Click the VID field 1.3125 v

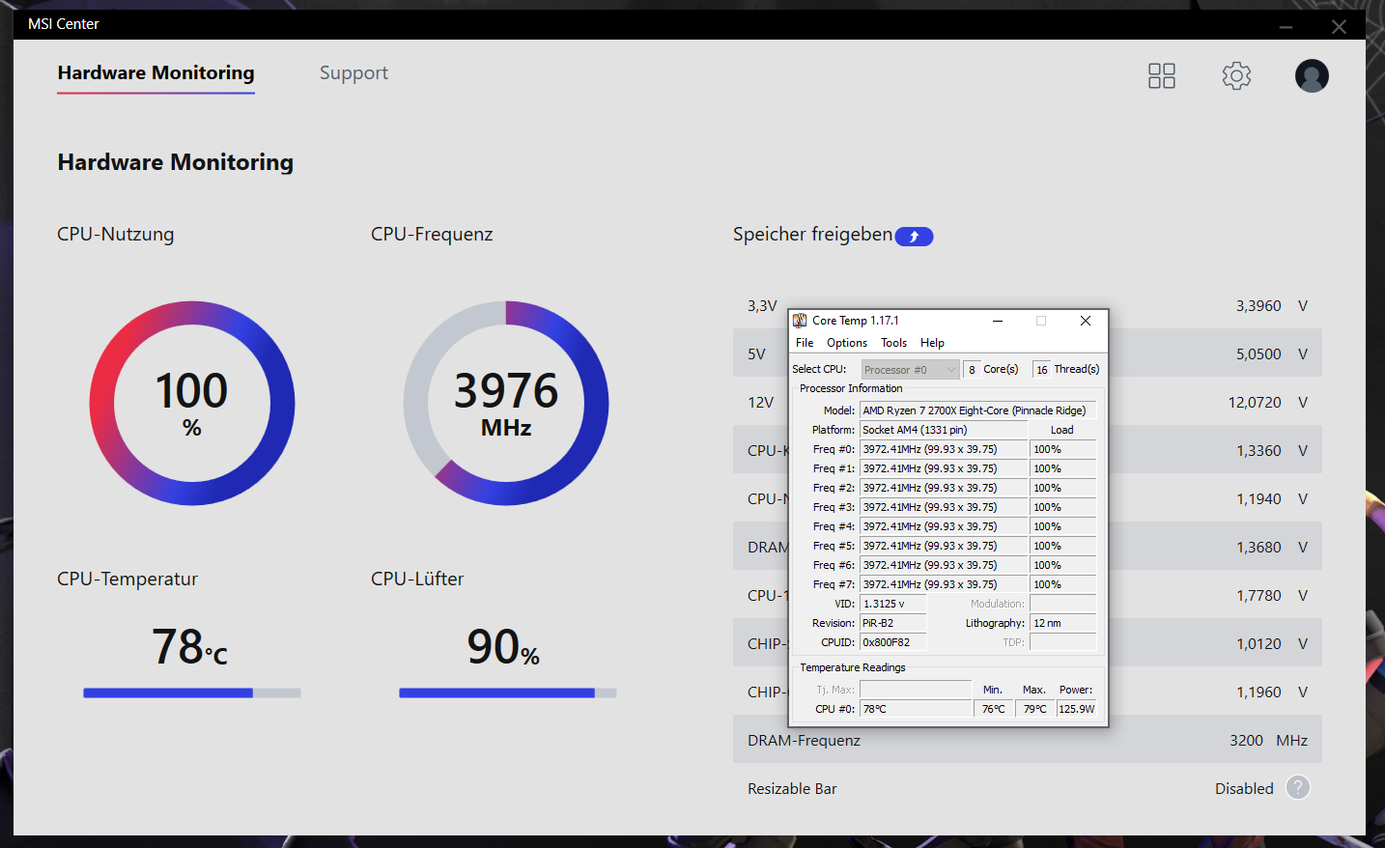[x=893, y=604]
